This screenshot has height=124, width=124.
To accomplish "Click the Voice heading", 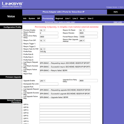I will tap(11, 16).
